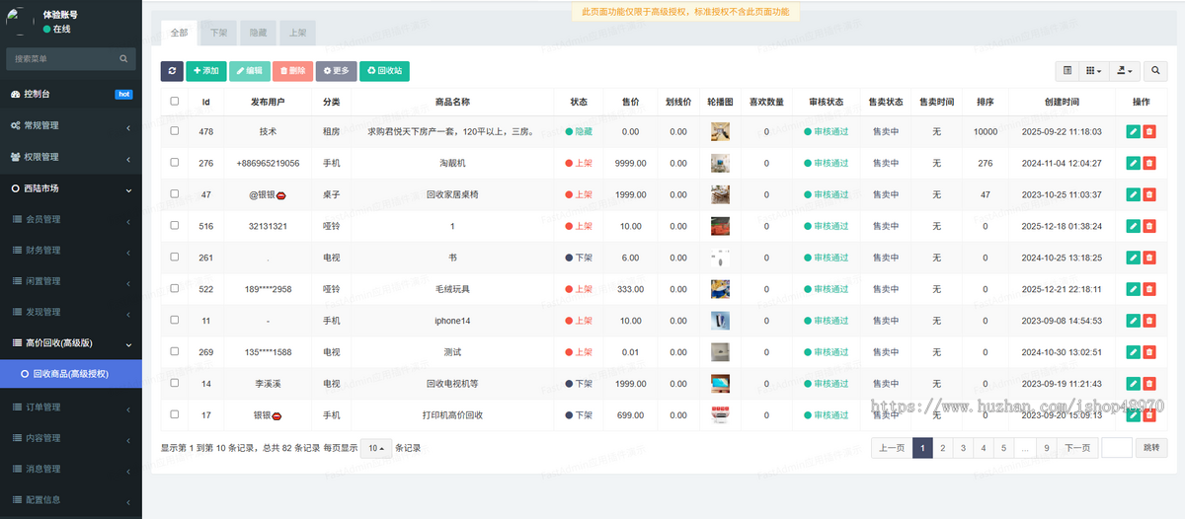Collapse 高价回收(高级版) sidebar menu
1185x519 pixels.
coord(71,343)
